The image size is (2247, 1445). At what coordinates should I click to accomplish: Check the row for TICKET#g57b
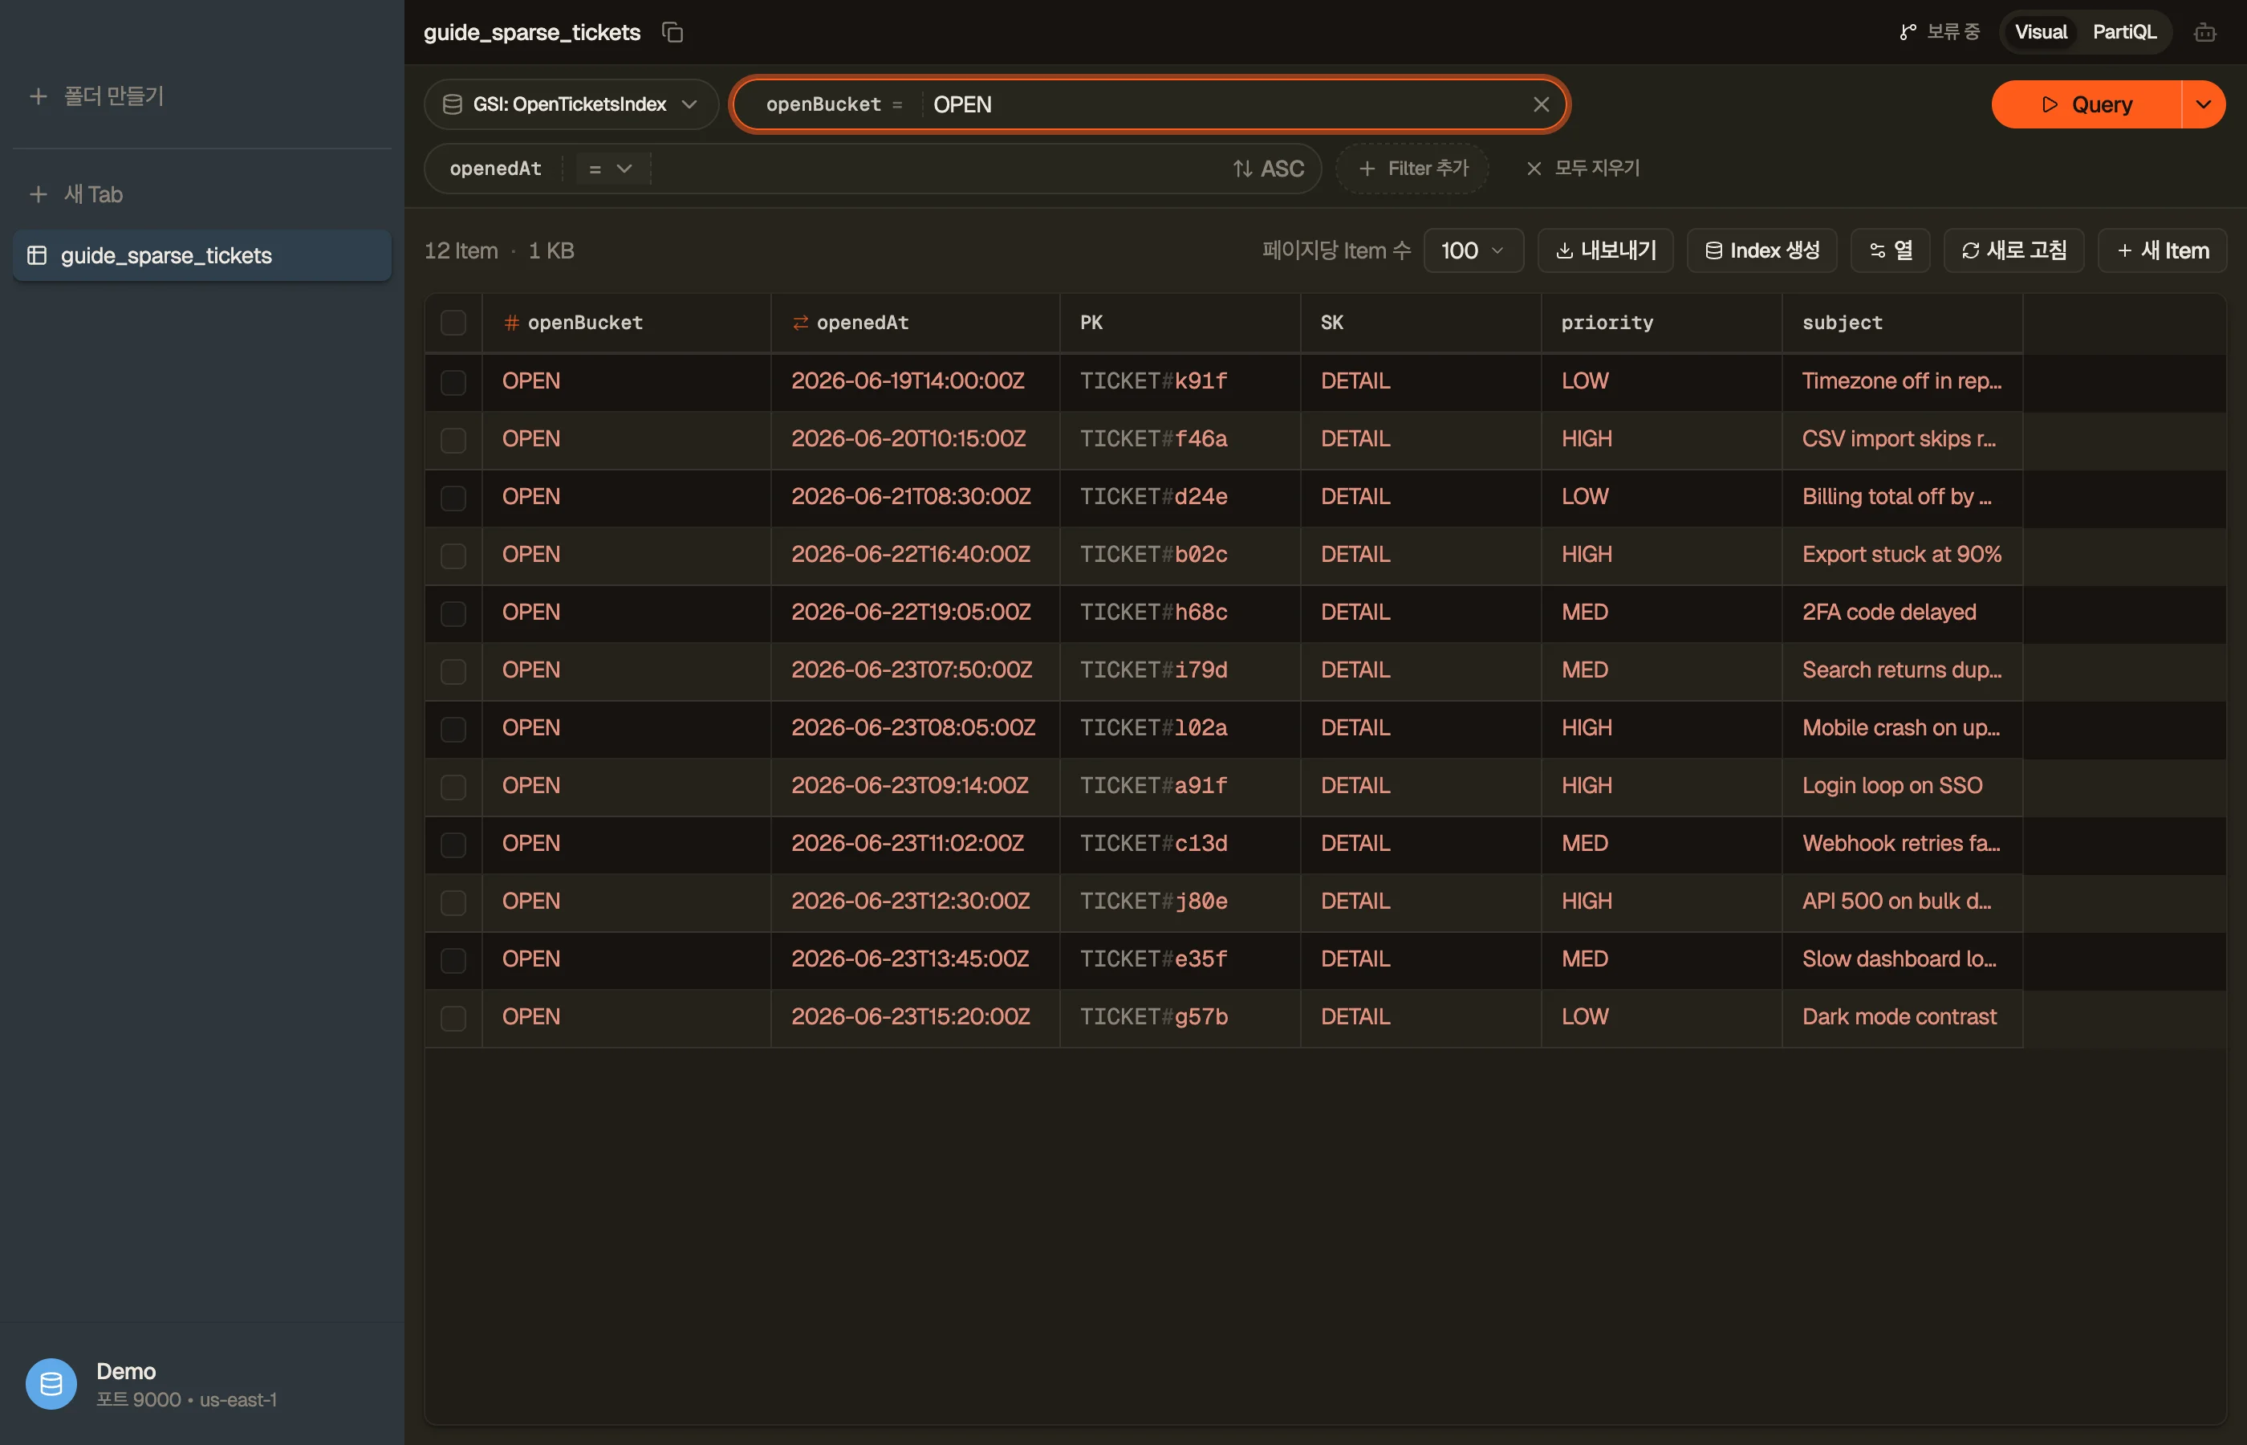[x=453, y=1018]
